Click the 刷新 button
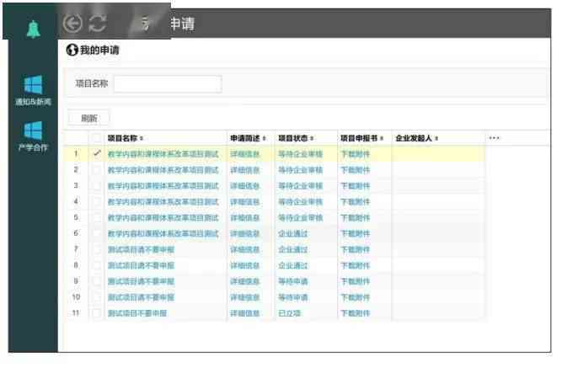This screenshot has height=373, width=562. [88, 118]
